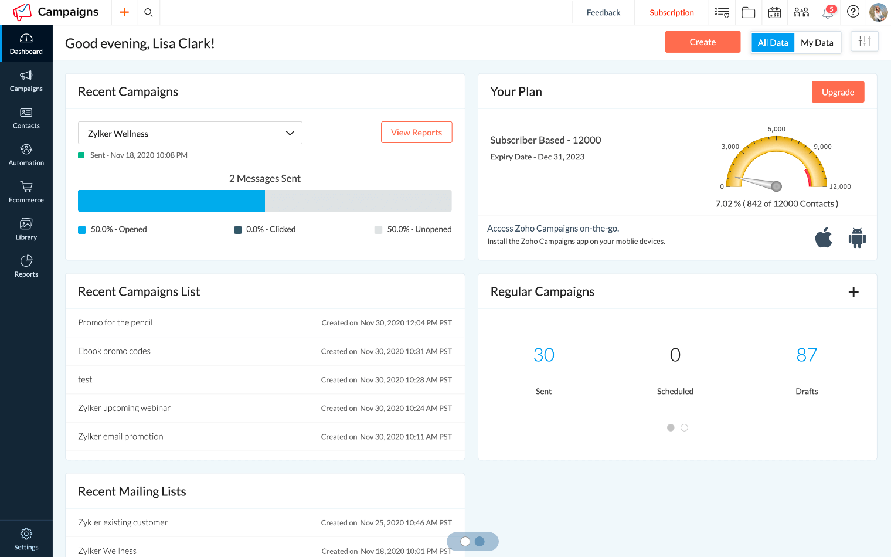Viewport: 891px width, 557px height.
Task: Click the View Reports button
Action: tap(417, 132)
